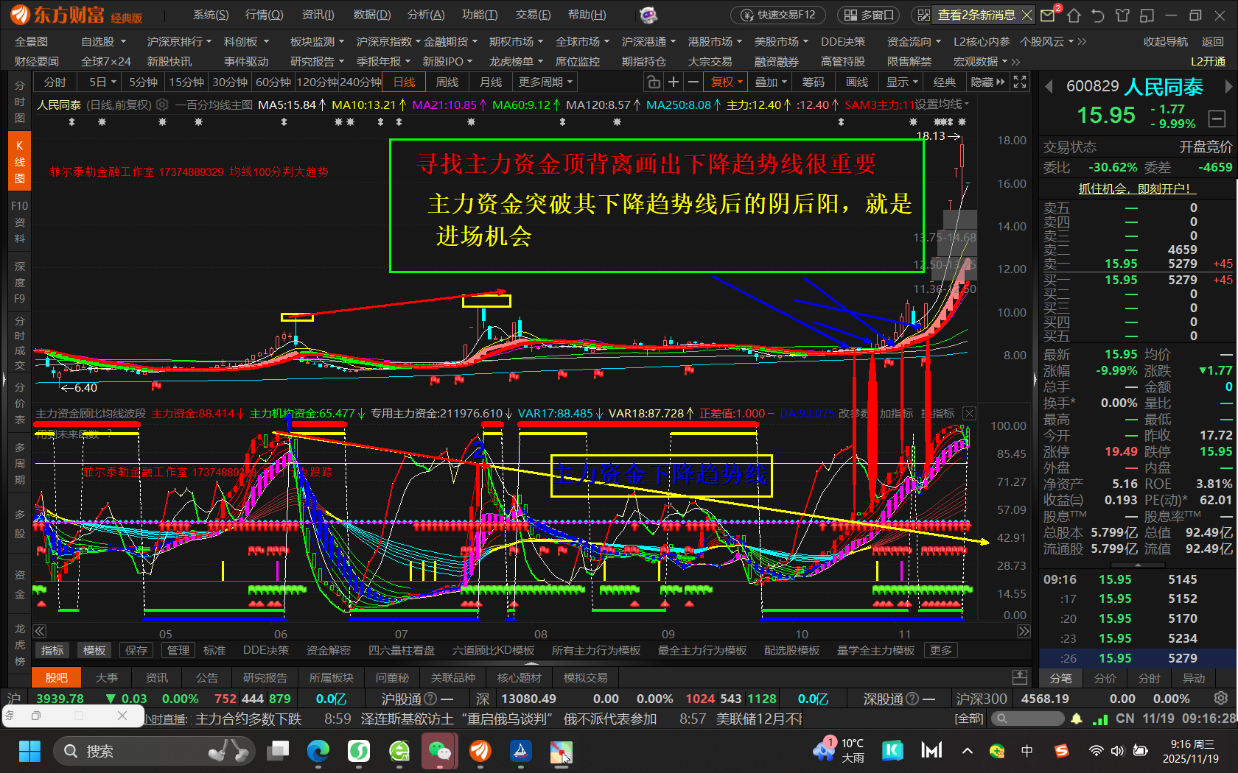Open the 帮助(H) menu
1238x773 pixels.
pos(587,15)
